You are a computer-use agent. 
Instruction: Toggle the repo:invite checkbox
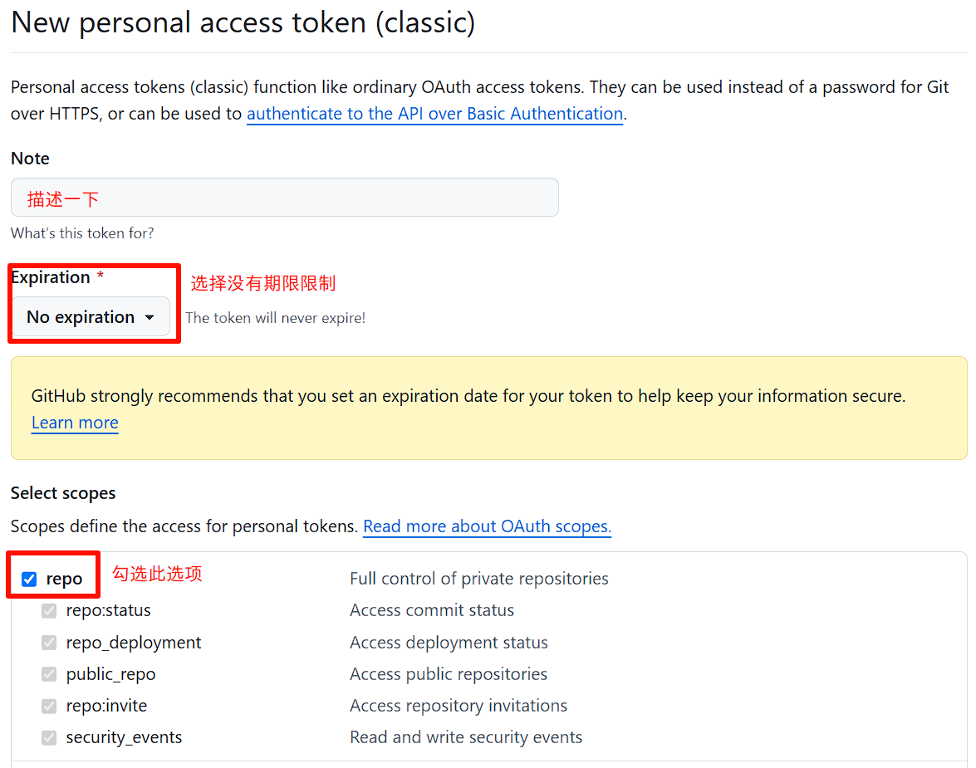[49, 706]
